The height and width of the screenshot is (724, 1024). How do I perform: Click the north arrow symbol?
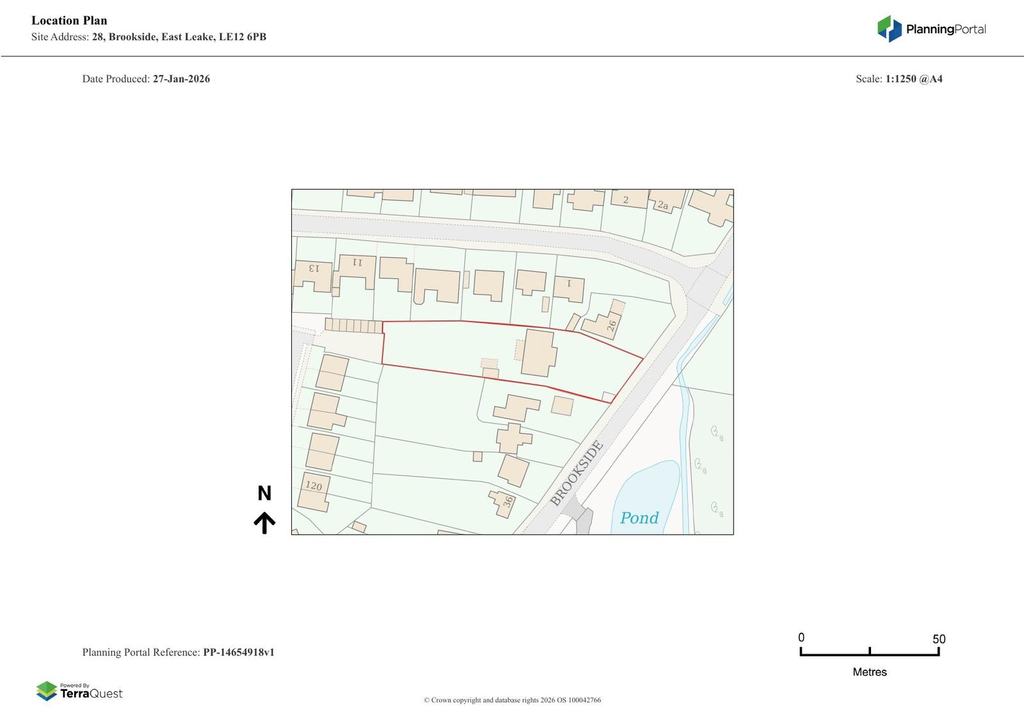click(x=264, y=523)
